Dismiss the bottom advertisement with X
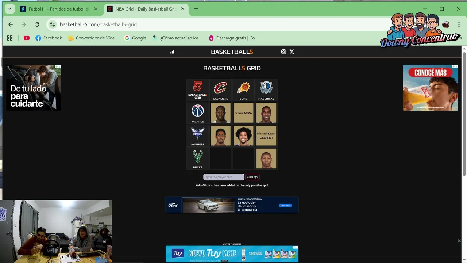 coord(459,241)
